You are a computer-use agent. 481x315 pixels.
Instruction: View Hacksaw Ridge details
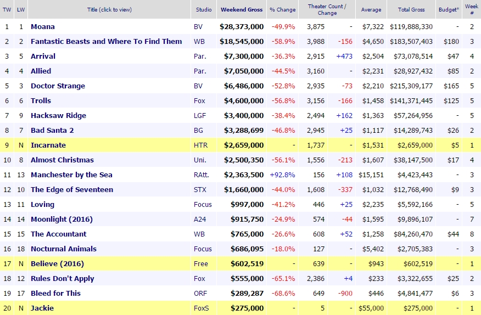point(58,116)
